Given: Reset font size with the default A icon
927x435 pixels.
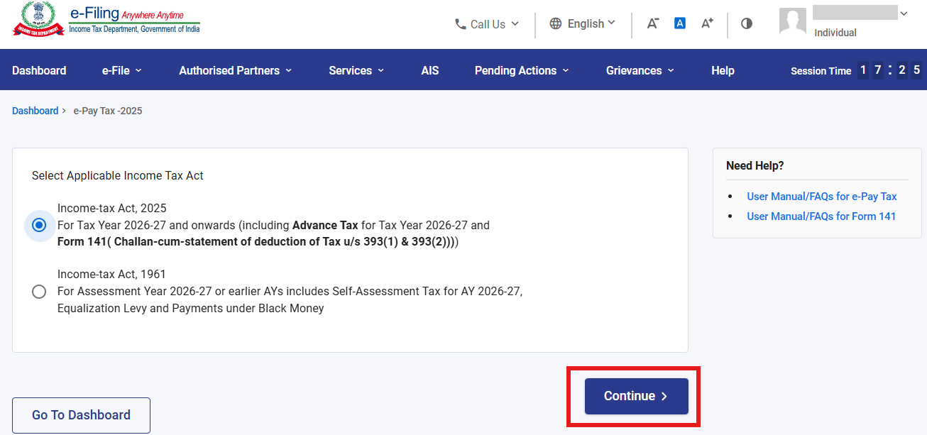Looking at the screenshot, I should point(680,23).
